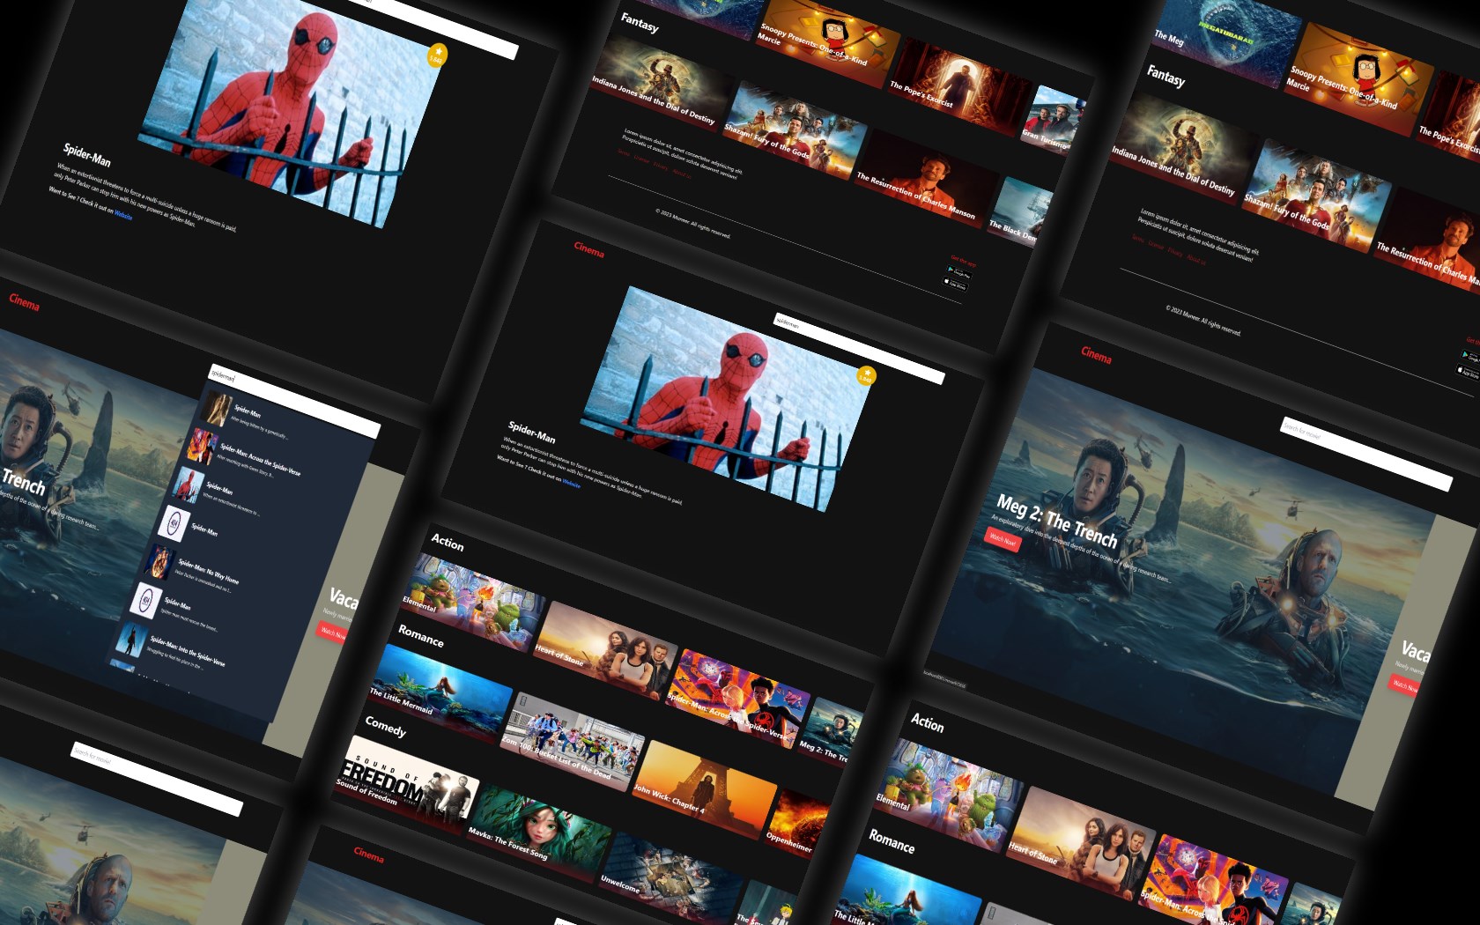This screenshot has width=1480, height=925.
Task: Click the Action heading in the bottom-right panel
Action: [928, 722]
